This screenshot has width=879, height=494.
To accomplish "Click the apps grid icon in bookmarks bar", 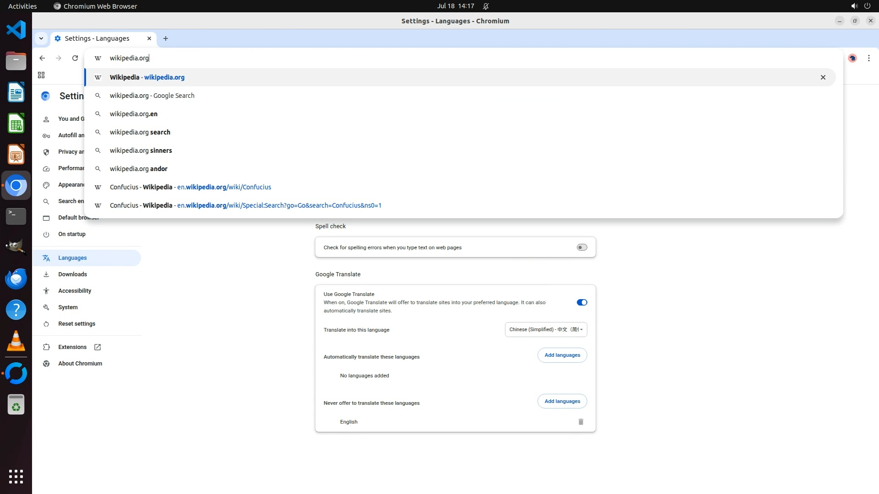I will [x=41, y=75].
